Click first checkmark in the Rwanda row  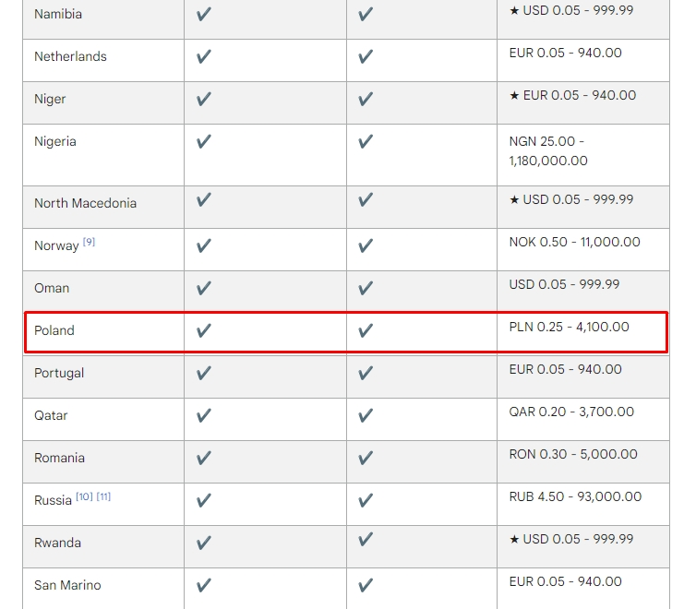pyautogui.click(x=204, y=543)
